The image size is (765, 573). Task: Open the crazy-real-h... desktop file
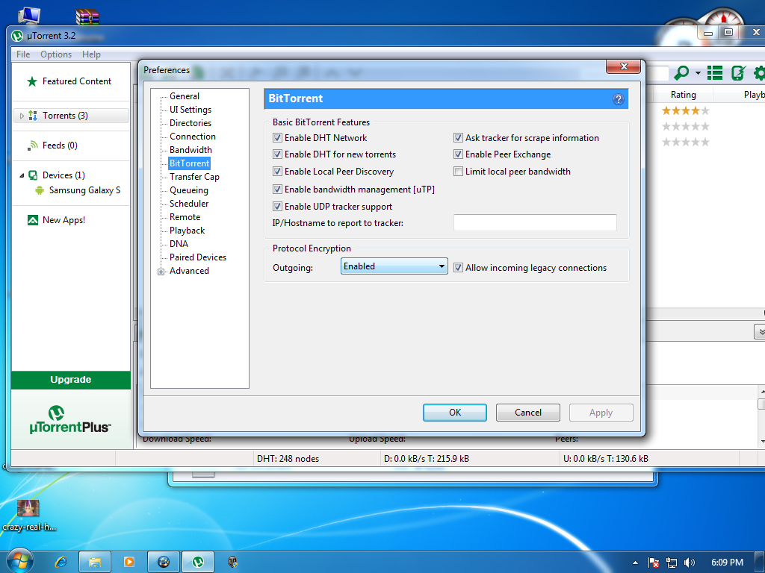pos(28,515)
